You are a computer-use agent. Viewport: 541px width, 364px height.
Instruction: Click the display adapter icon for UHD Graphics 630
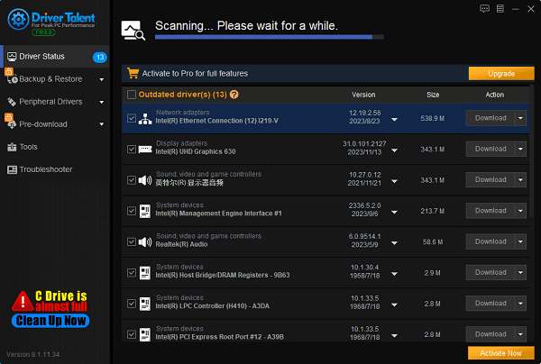(x=145, y=150)
